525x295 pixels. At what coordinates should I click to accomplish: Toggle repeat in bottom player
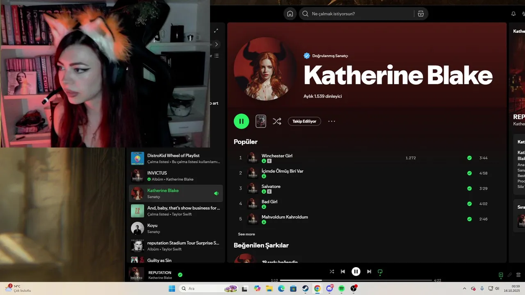point(380,272)
